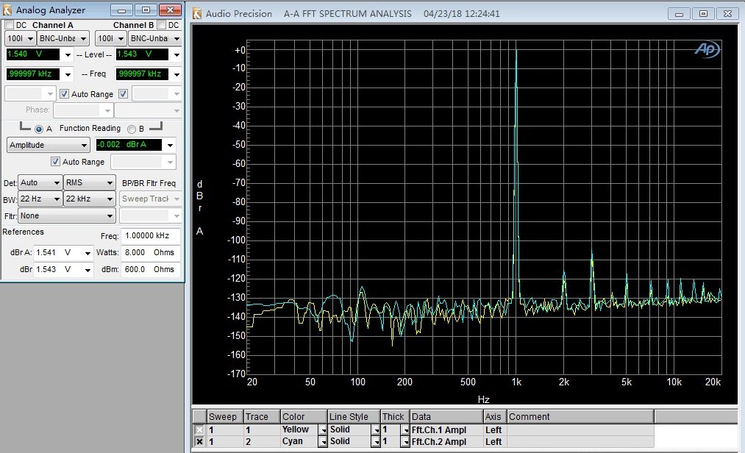
Task: Click the Sweep column header
Action: point(225,416)
